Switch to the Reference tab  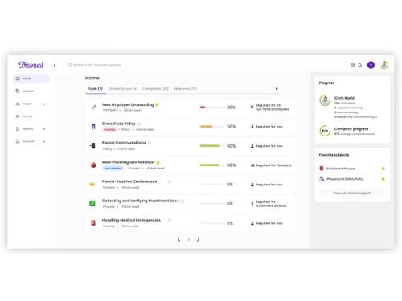185,89
